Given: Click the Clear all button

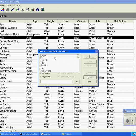Looking at the screenshot, I should pyautogui.click(x=90, y=66).
